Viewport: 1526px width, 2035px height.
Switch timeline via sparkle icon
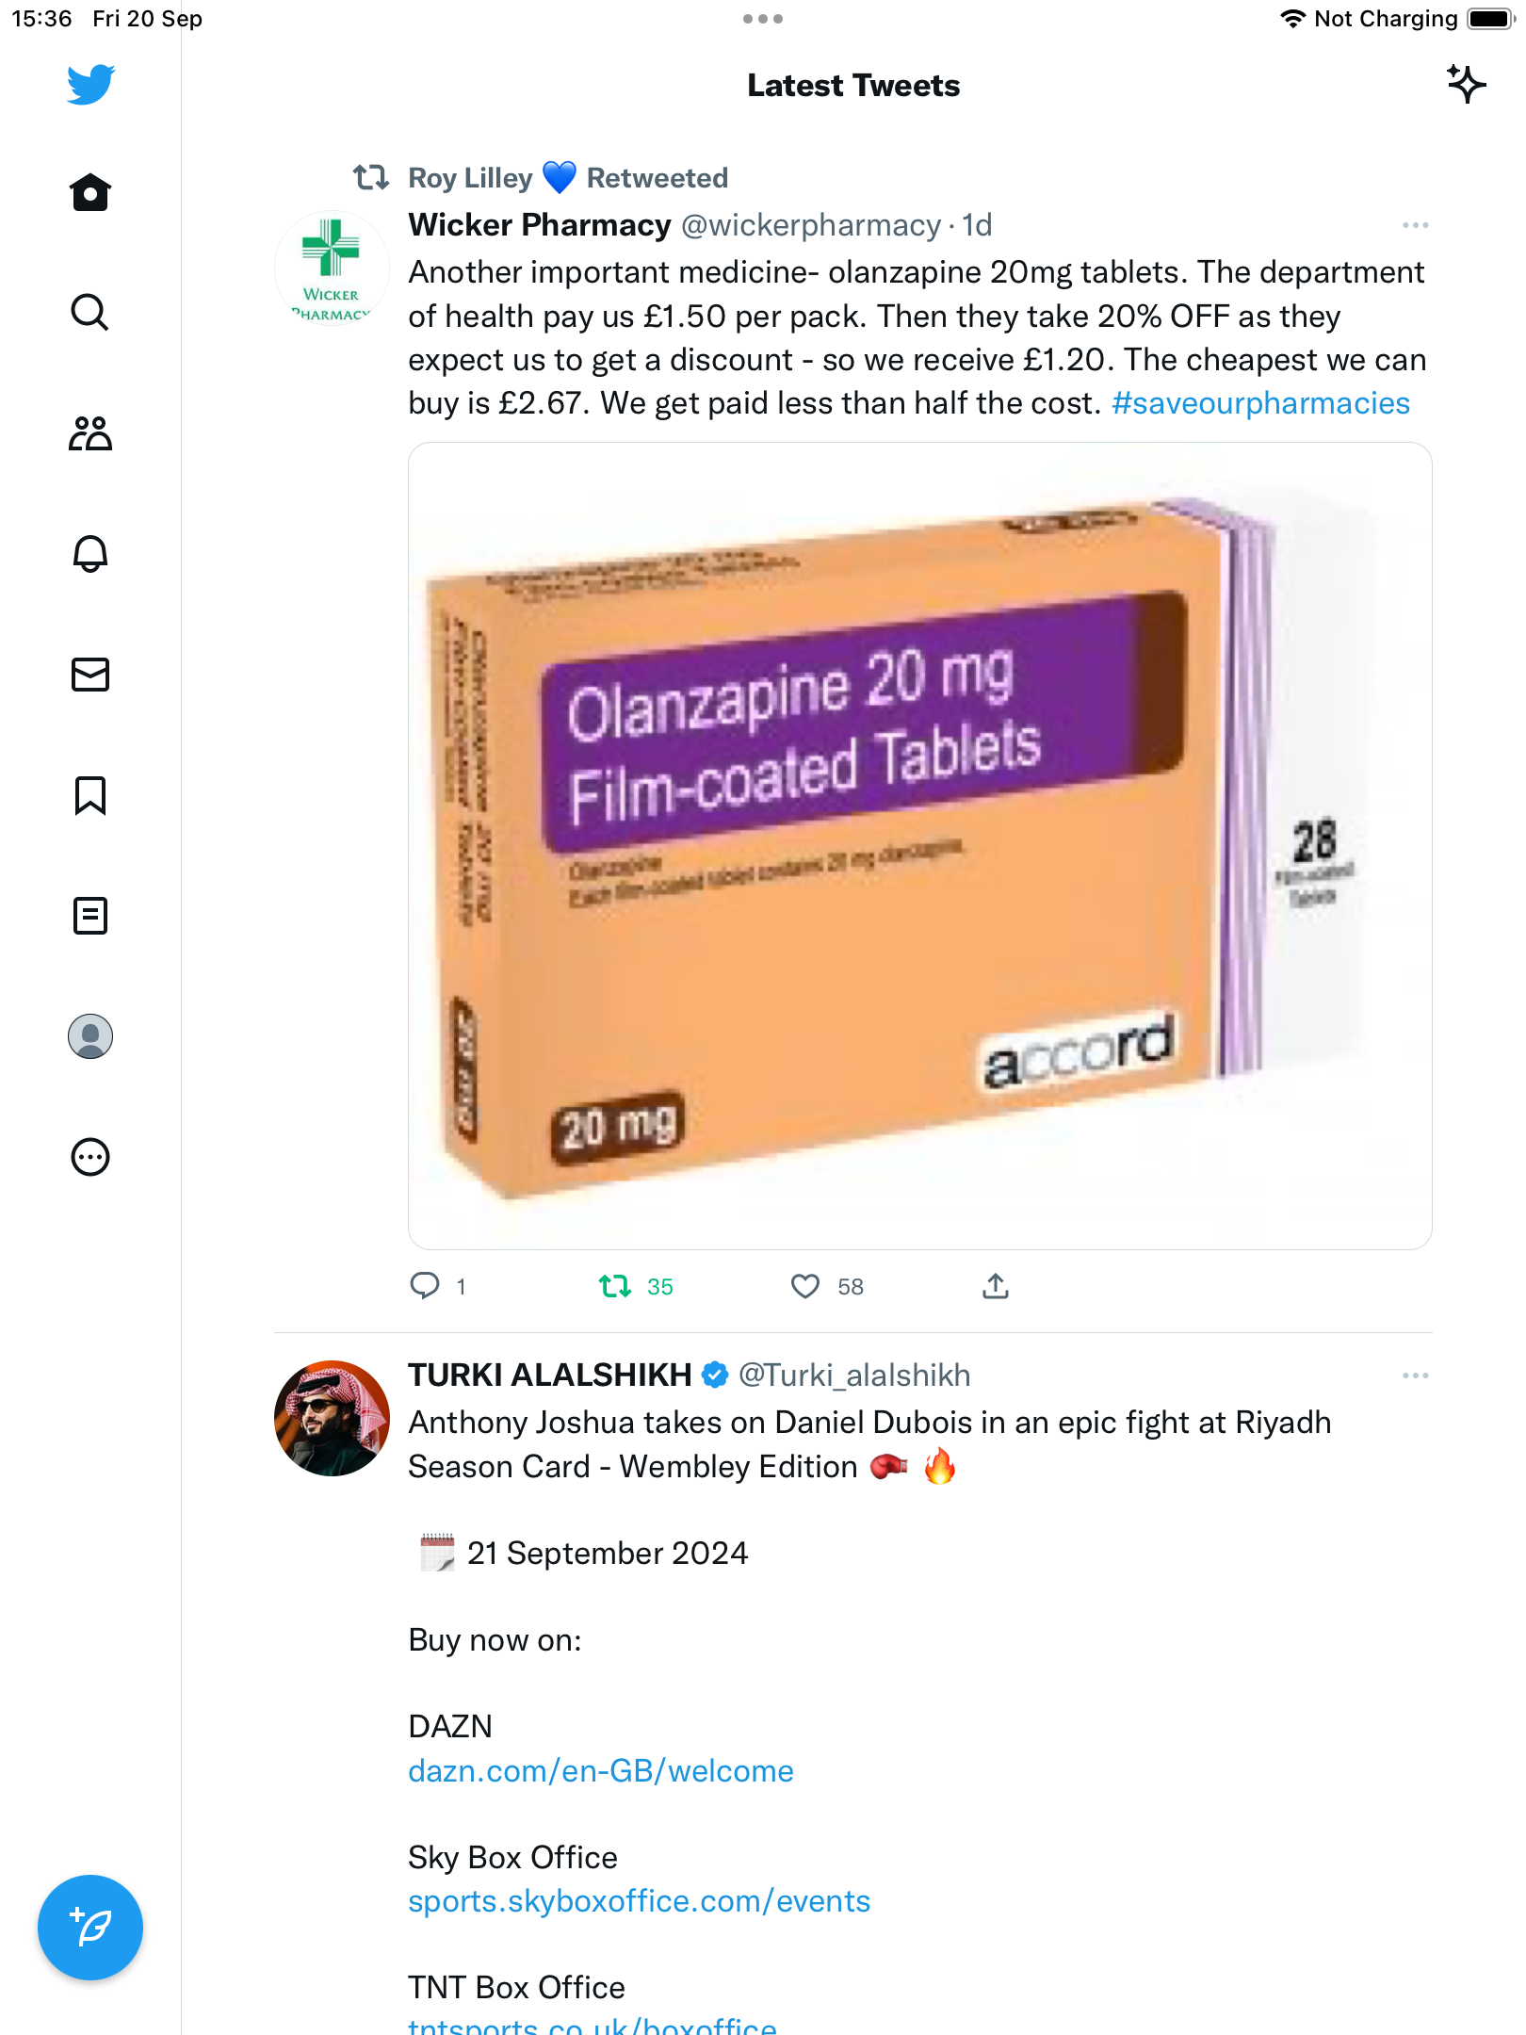pyautogui.click(x=1467, y=85)
